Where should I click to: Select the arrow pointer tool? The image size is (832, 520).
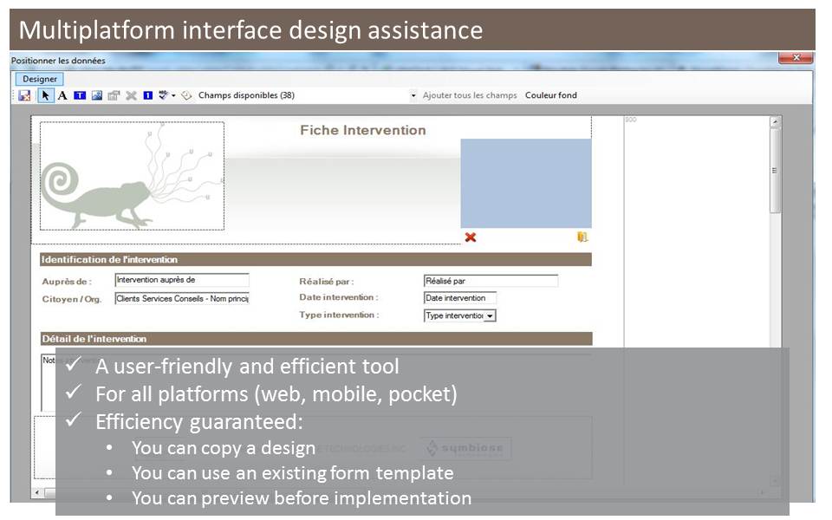(x=45, y=95)
